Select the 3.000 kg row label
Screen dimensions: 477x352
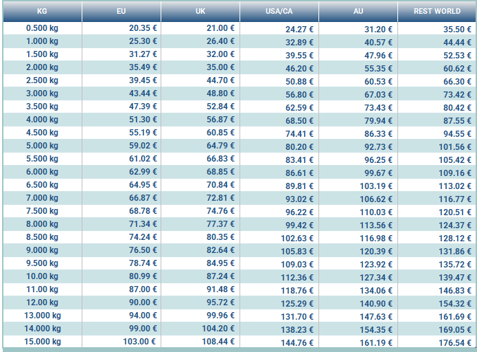click(43, 94)
